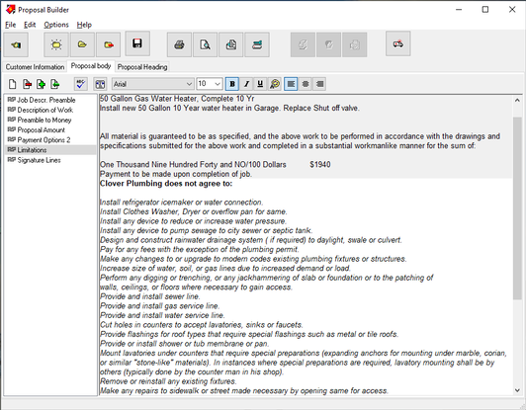Viewport: 526px width, 410px height.
Task: Click the page with green arrow icon
Action: [x=55, y=84]
